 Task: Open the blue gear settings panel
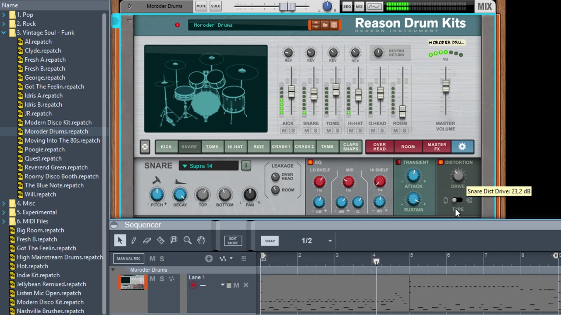click(462, 147)
